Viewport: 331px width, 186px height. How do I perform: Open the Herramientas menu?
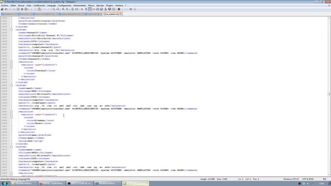80,6
